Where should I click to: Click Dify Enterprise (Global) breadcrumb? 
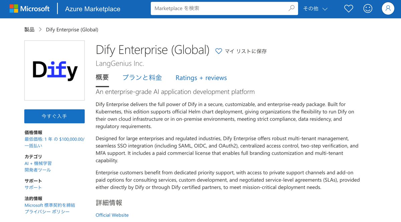click(72, 30)
